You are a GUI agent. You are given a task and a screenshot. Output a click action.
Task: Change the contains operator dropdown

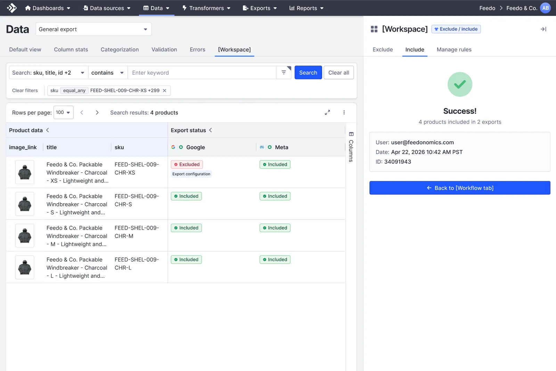pyautogui.click(x=108, y=73)
